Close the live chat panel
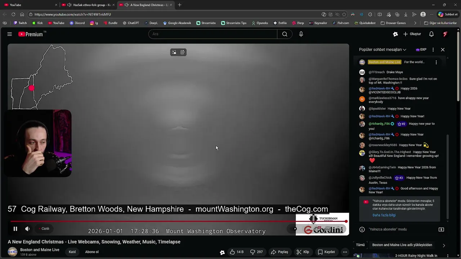 [x=443, y=50]
